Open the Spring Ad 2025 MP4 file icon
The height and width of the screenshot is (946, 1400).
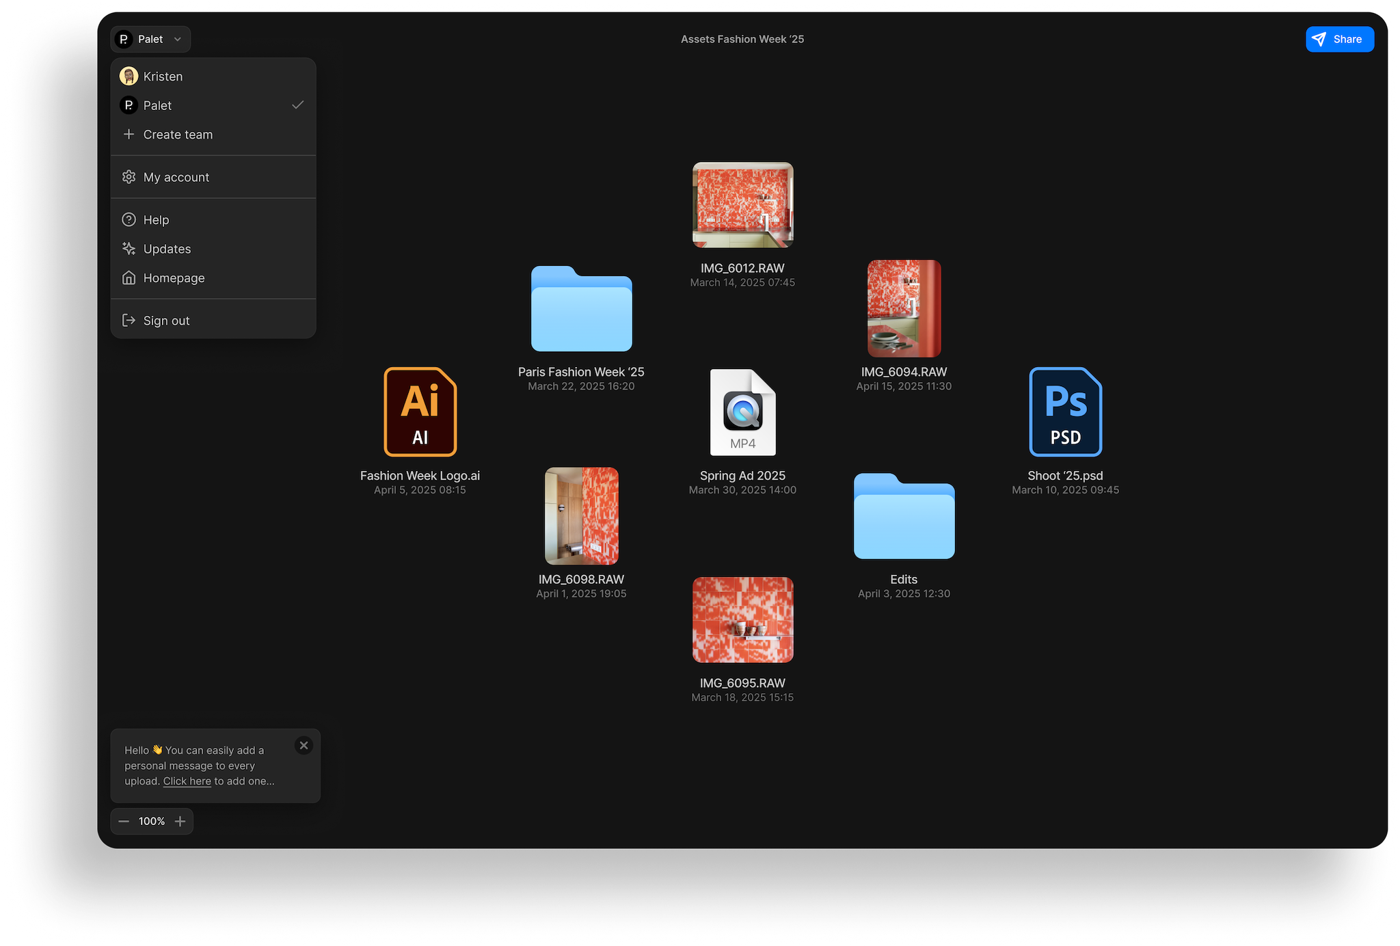click(742, 412)
